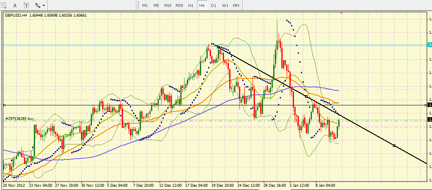Click the 30 Nov 12:00 time label
The width and height of the screenshot is (432, 190).
coord(93,185)
